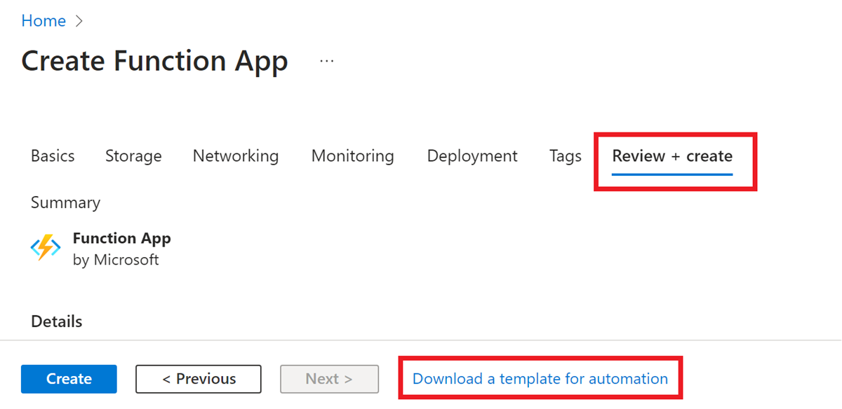Image resolution: width=842 pixels, height=409 pixels.
Task: Click the Function App product name
Action: [122, 238]
